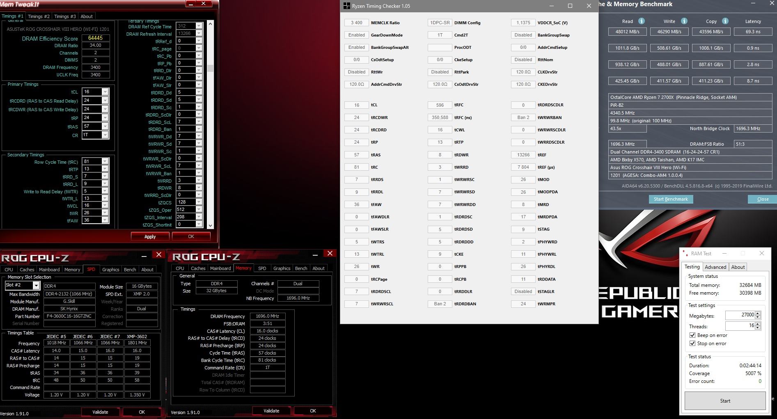Screen dimensions: 777x419
Task: Increase Megabytes with stepper up arrow
Action: point(758,313)
